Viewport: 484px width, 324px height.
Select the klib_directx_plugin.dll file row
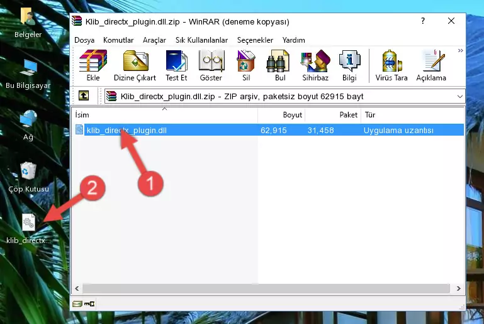click(268, 130)
